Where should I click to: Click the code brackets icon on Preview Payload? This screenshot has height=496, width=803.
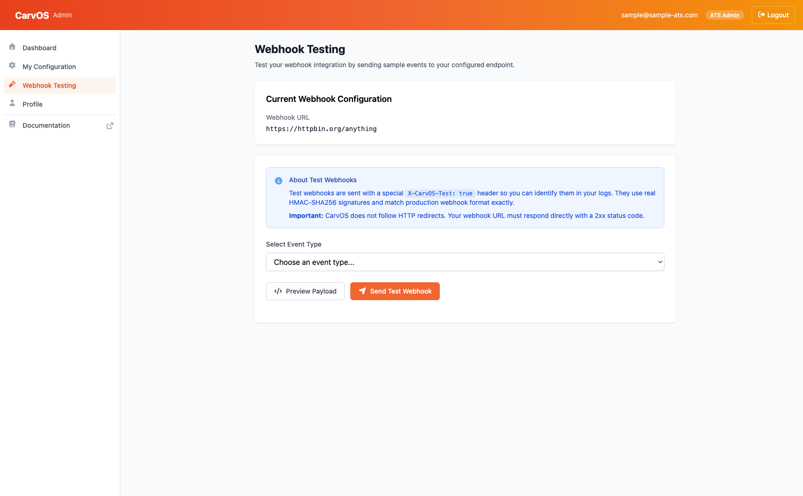click(x=278, y=291)
